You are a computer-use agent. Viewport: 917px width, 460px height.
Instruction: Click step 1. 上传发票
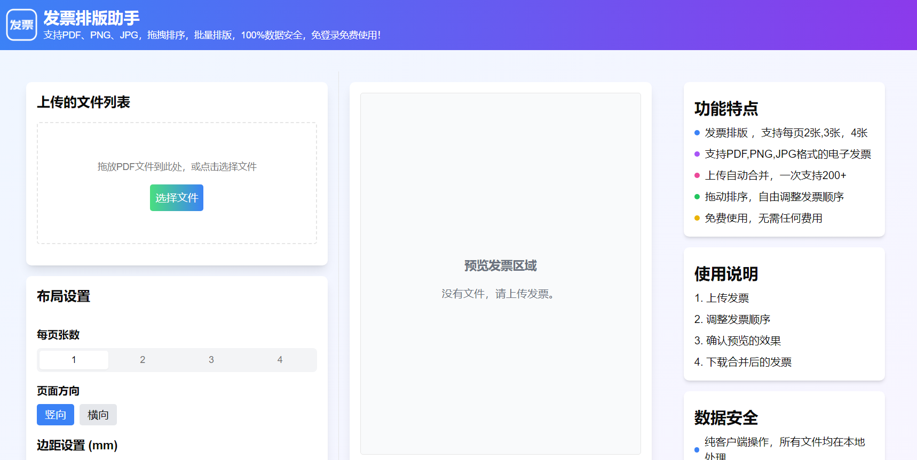(x=722, y=298)
